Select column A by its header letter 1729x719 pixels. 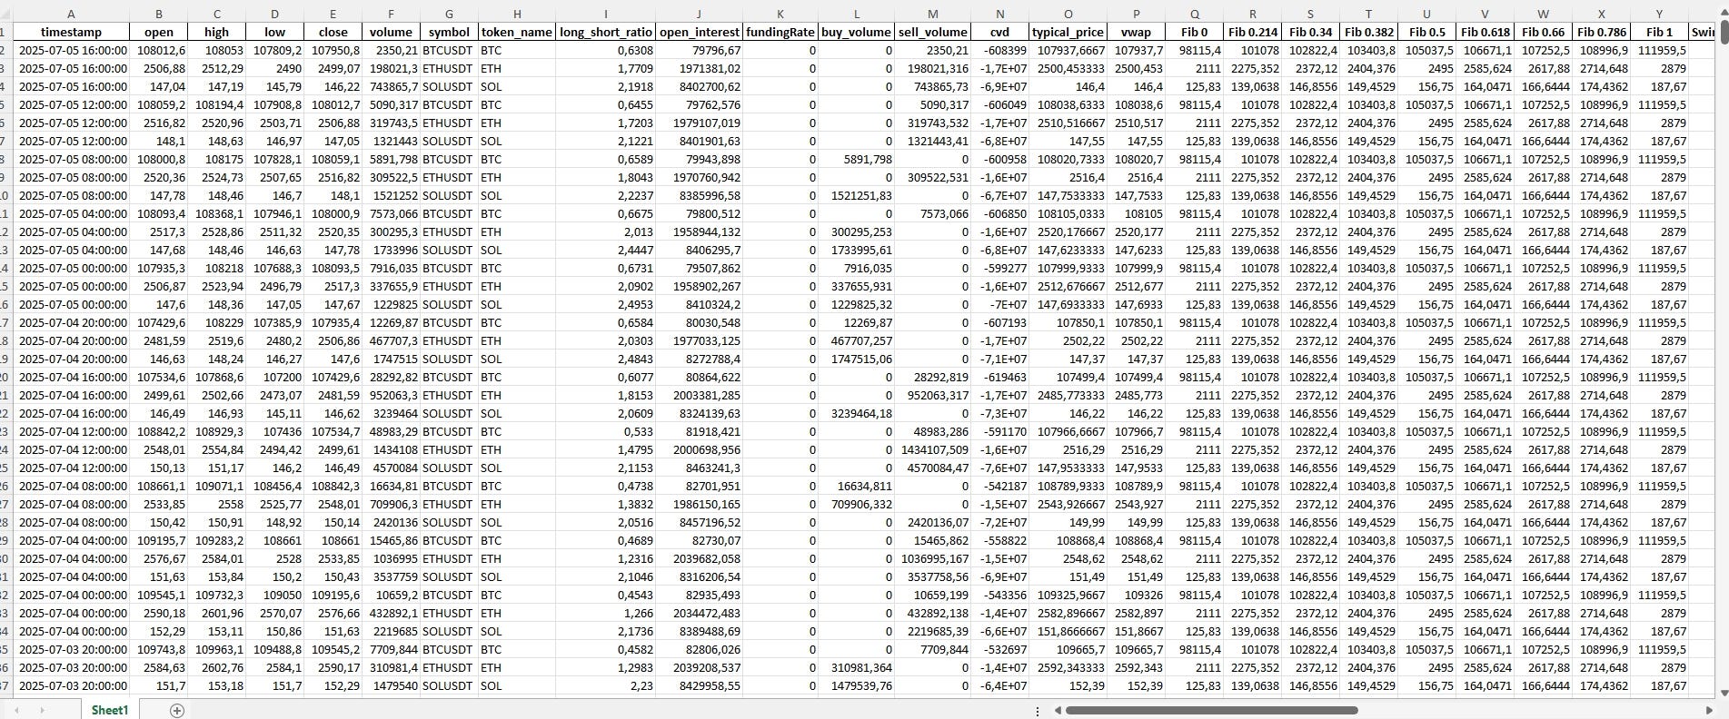tap(72, 14)
